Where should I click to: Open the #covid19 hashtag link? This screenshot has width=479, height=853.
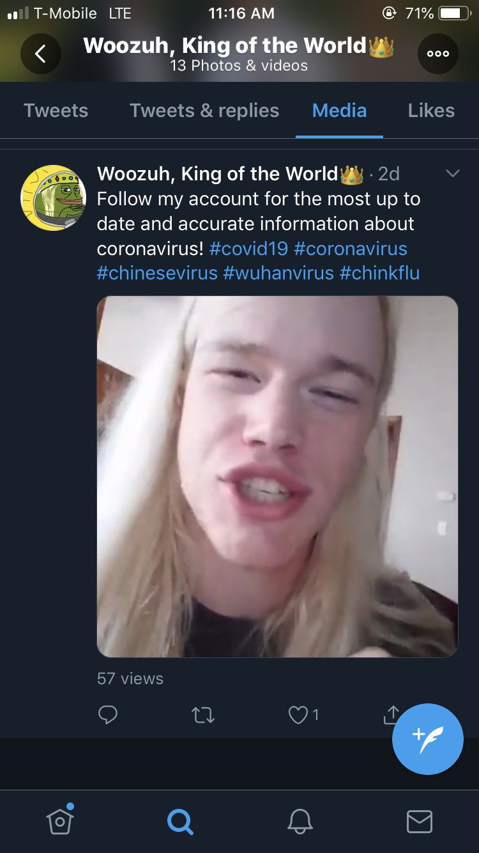click(x=248, y=248)
